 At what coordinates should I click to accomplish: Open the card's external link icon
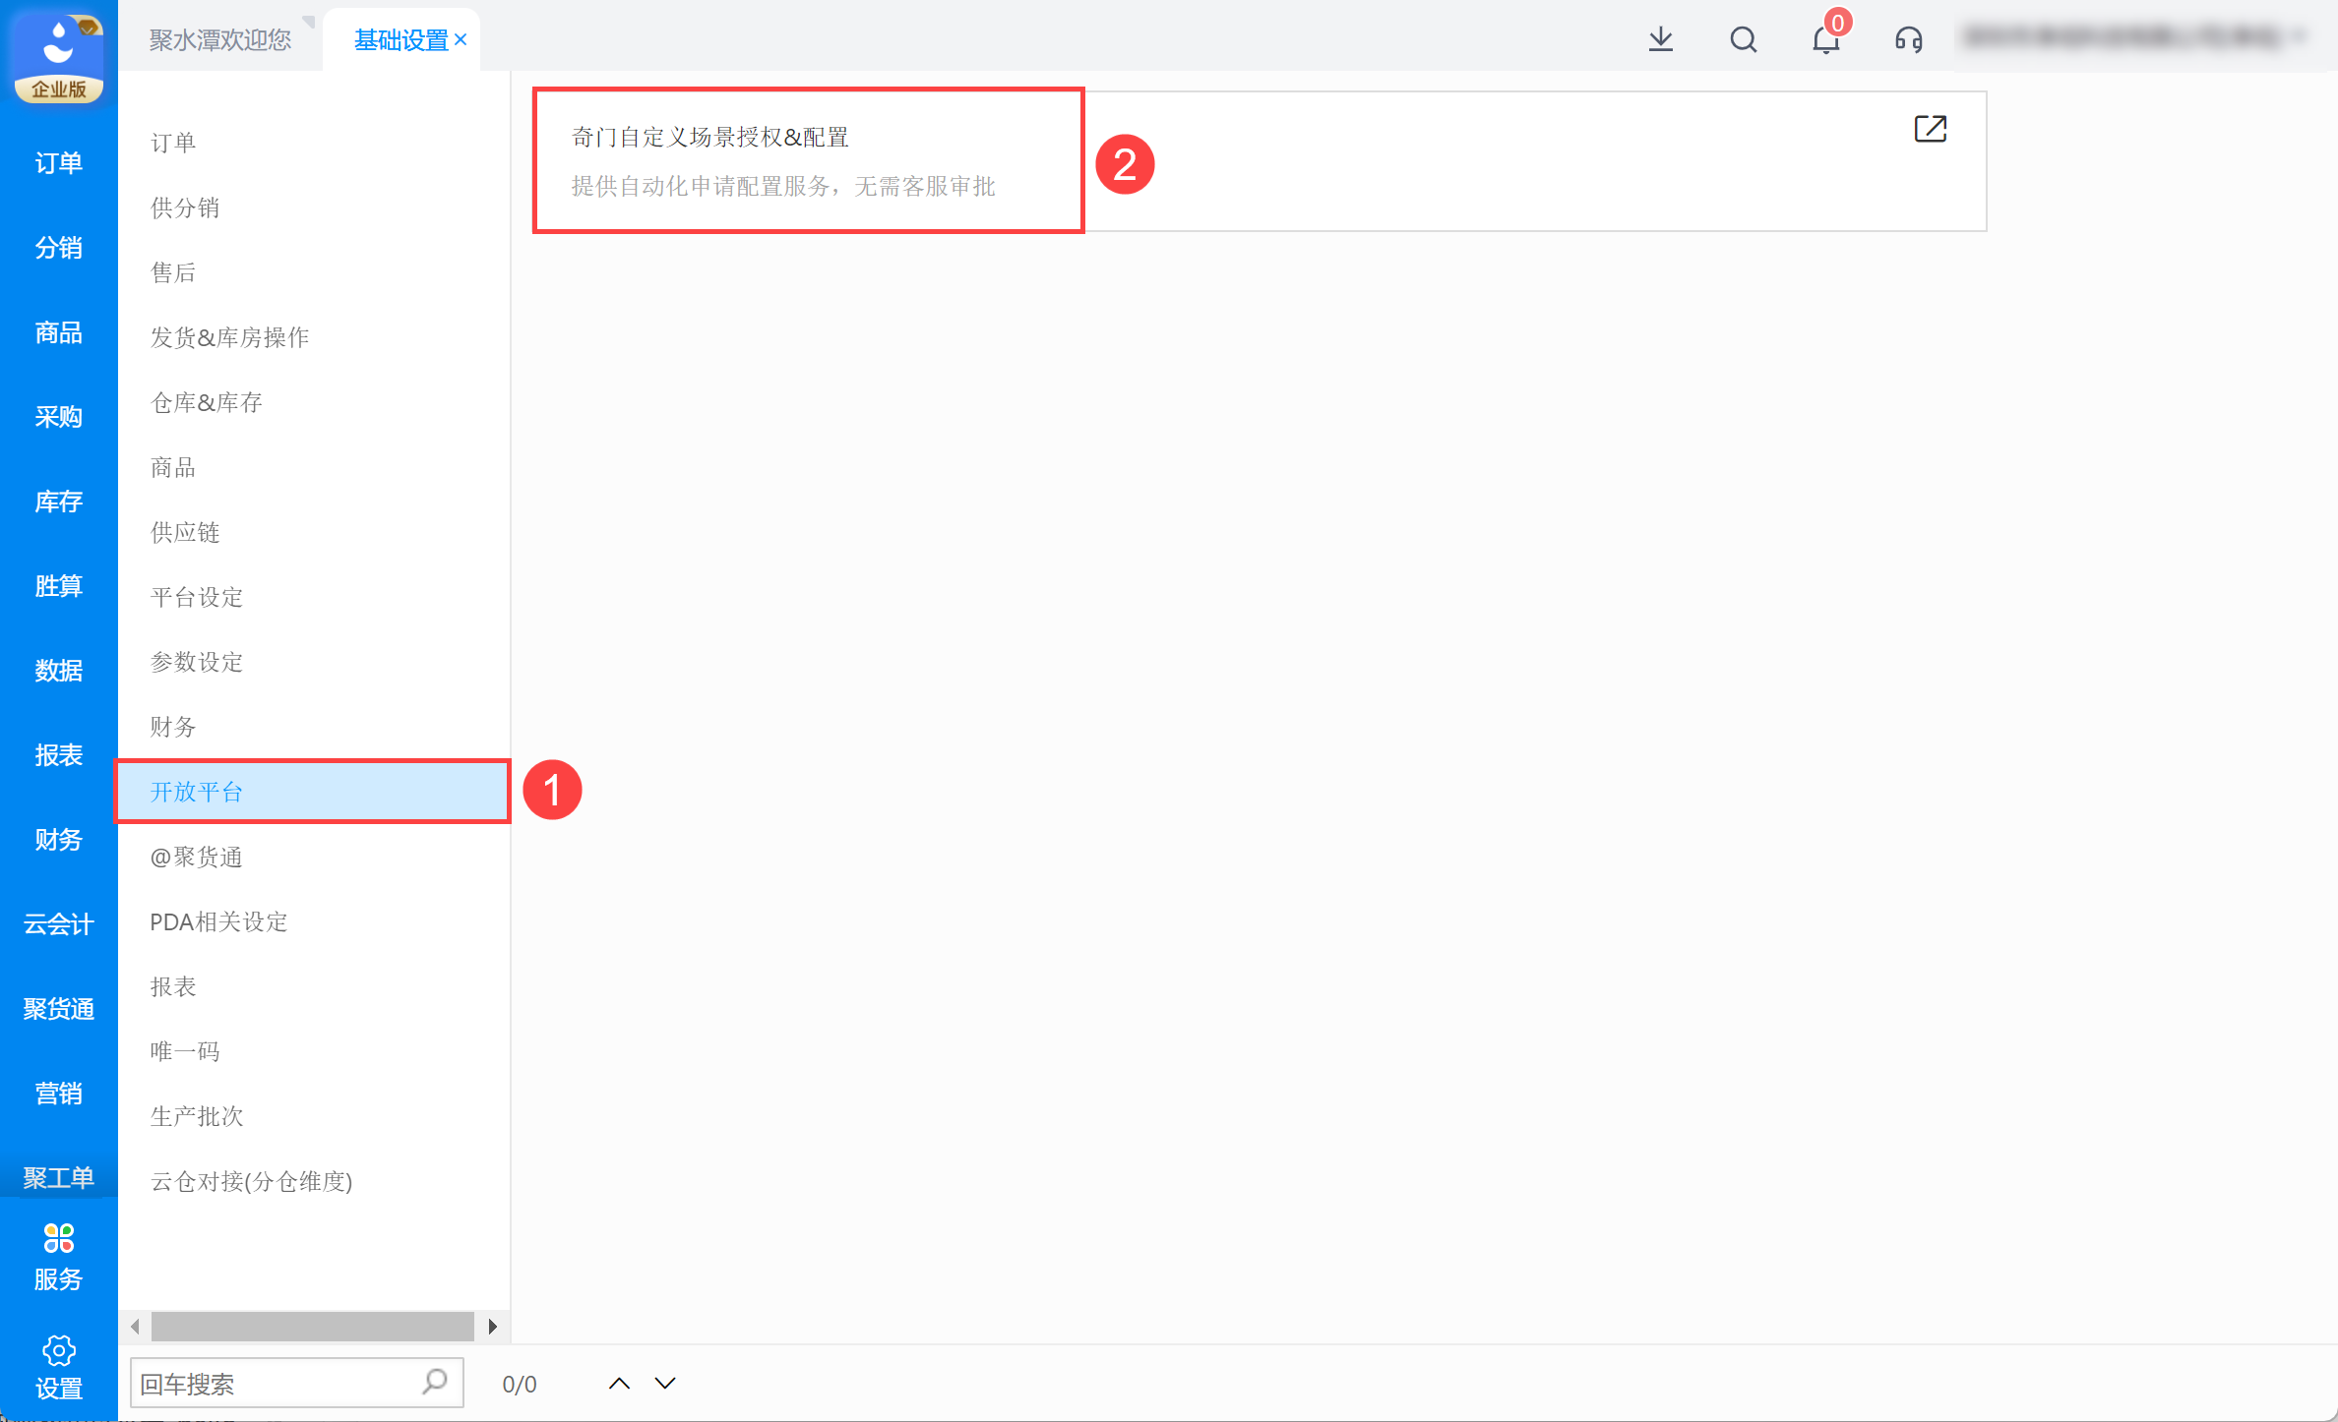(1930, 129)
